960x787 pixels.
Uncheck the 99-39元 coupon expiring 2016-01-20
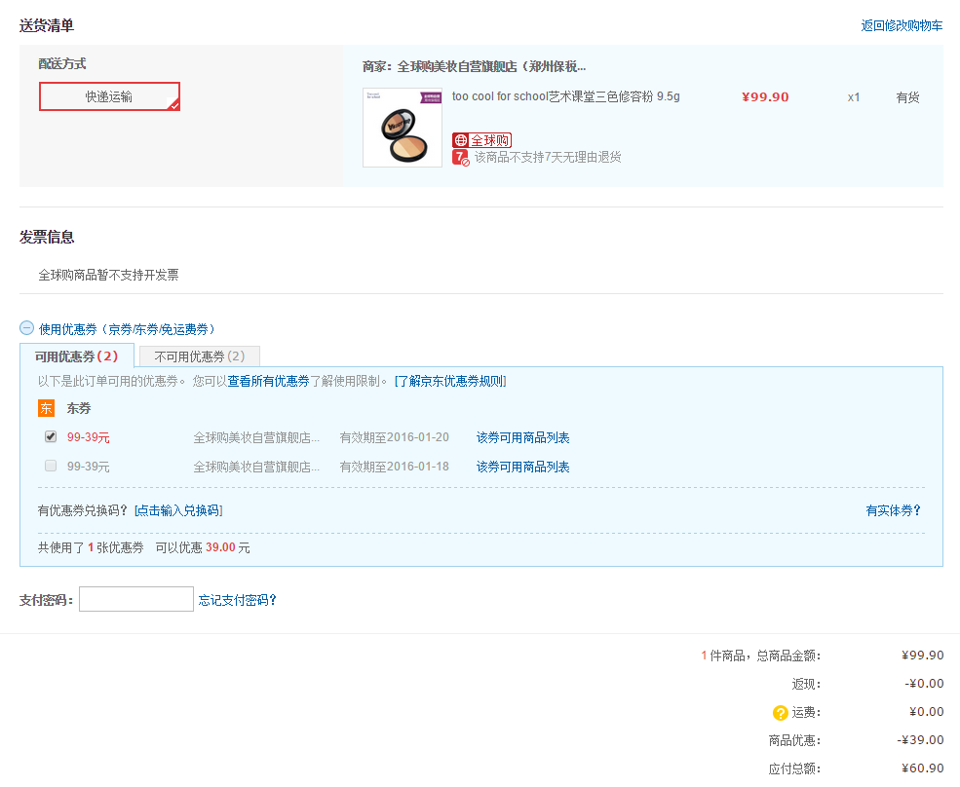pyautogui.click(x=51, y=436)
